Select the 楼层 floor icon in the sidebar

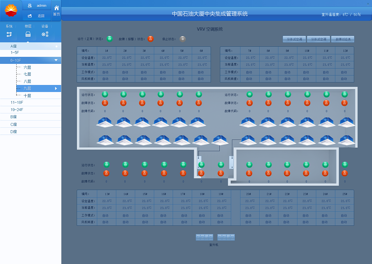click(x=28, y=34)
